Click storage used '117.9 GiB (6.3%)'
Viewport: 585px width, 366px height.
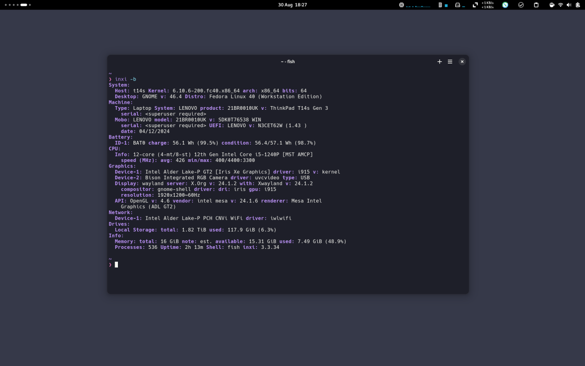click(x=252, y=230)
